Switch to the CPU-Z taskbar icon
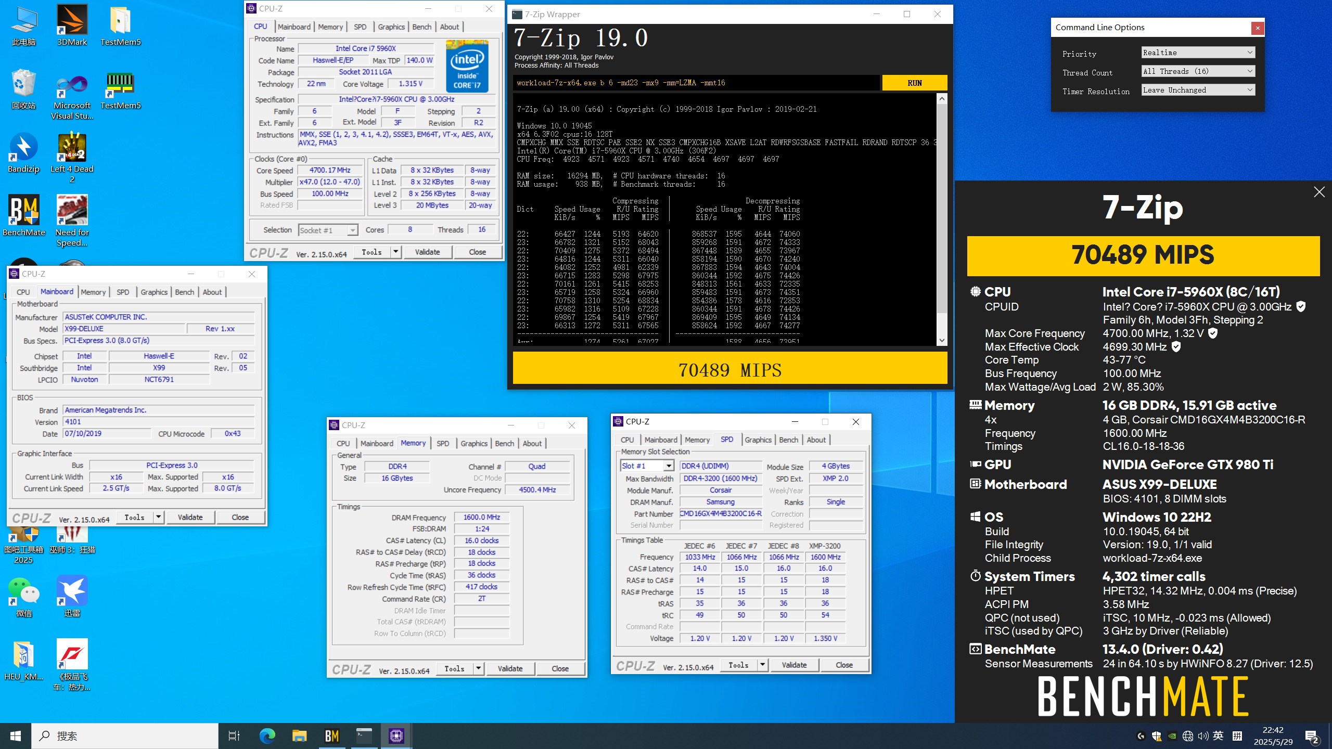The width and height of the screenshot is (1332, 749). click(x=396, y=735)
